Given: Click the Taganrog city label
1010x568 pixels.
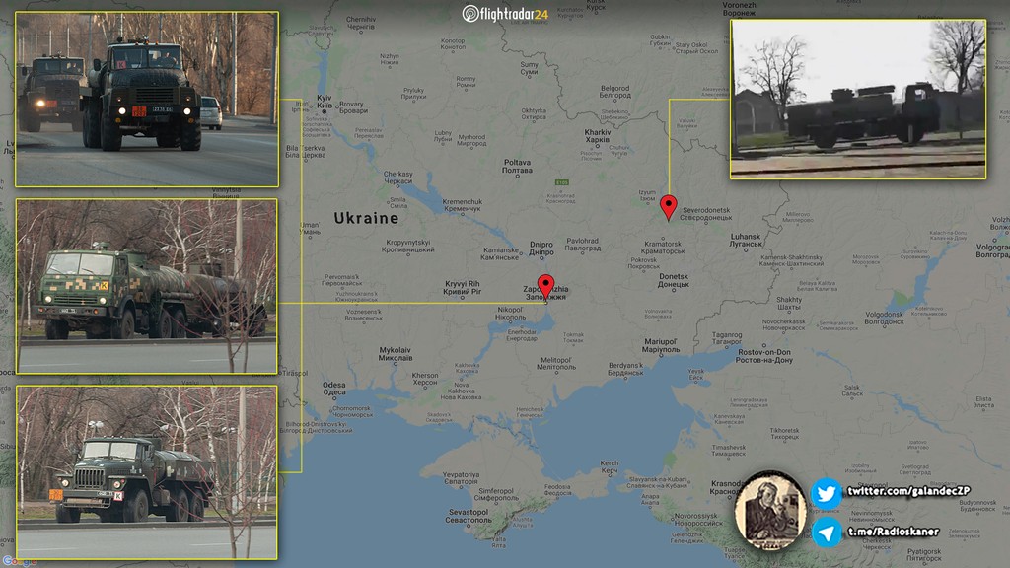Looking at the screenshot, I should pos(727,339).
